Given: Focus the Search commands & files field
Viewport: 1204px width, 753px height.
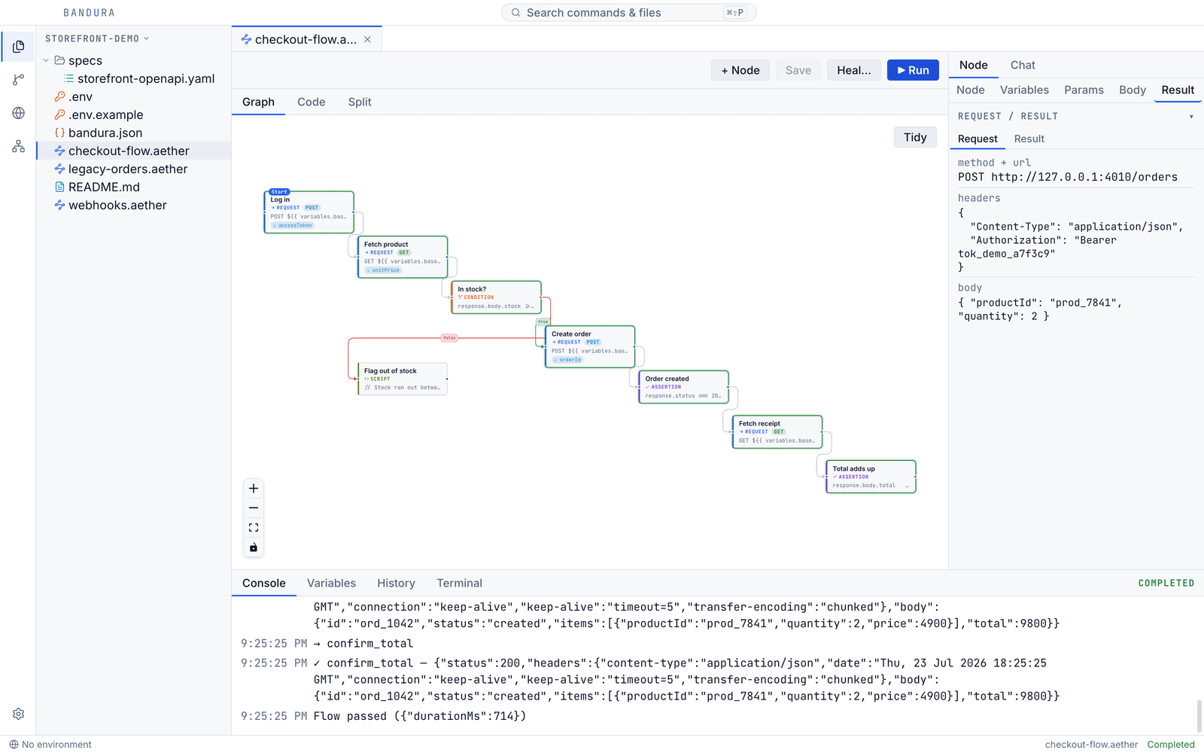Looking at the screenshot, I should 628,13.
